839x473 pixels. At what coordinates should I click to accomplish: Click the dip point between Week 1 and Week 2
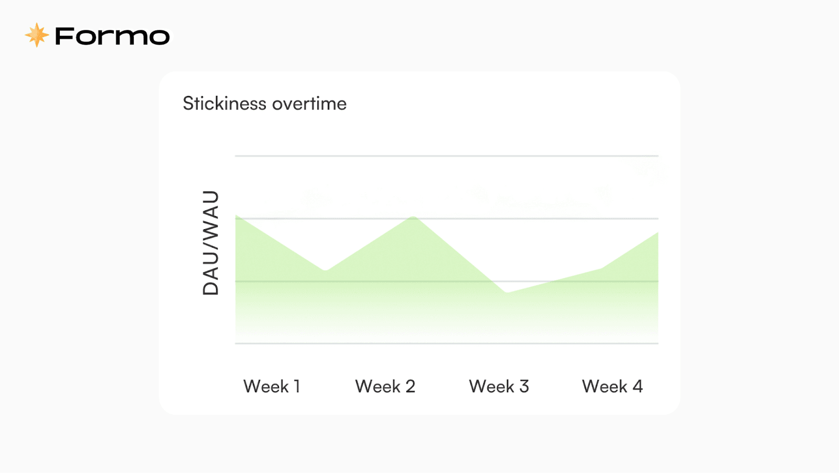point(326,270)
